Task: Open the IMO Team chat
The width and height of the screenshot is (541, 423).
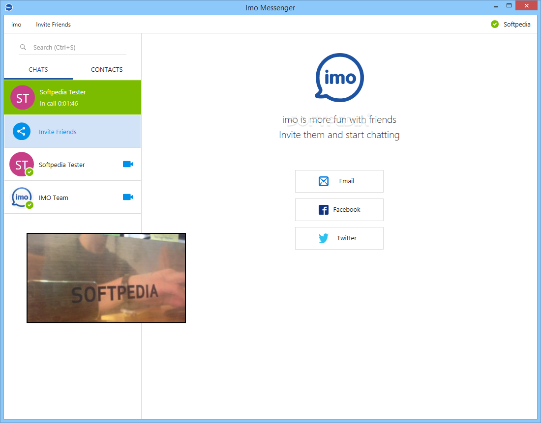Action: pos(72,197)
